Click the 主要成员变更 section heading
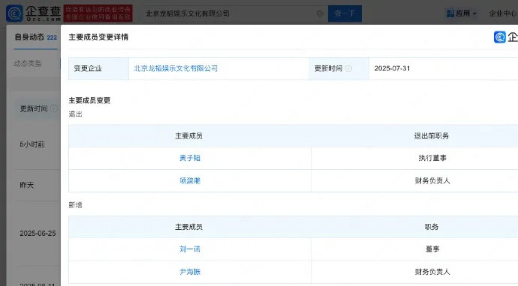Viewport: 518px width, 286px height. point(89,100)
